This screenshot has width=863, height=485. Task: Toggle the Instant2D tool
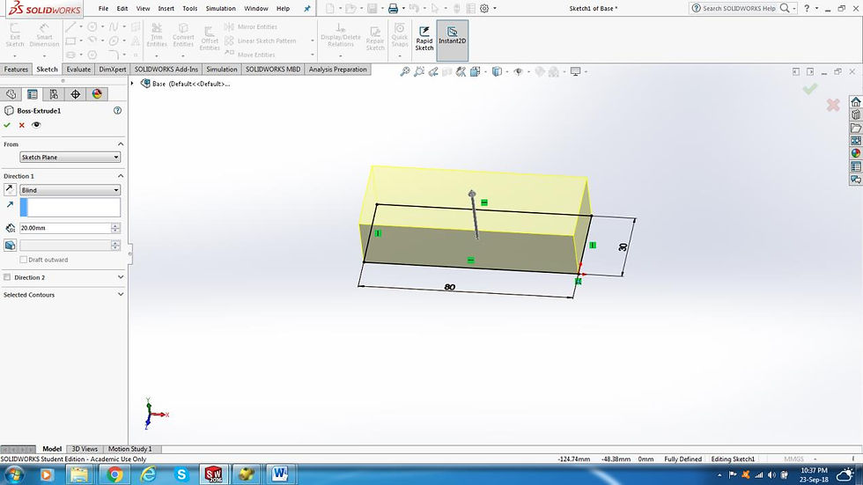pyautogui.click(x=452, y=39)
